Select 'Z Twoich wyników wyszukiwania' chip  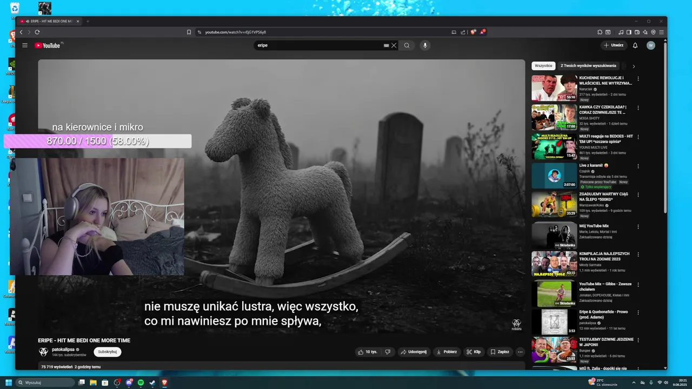588,66
